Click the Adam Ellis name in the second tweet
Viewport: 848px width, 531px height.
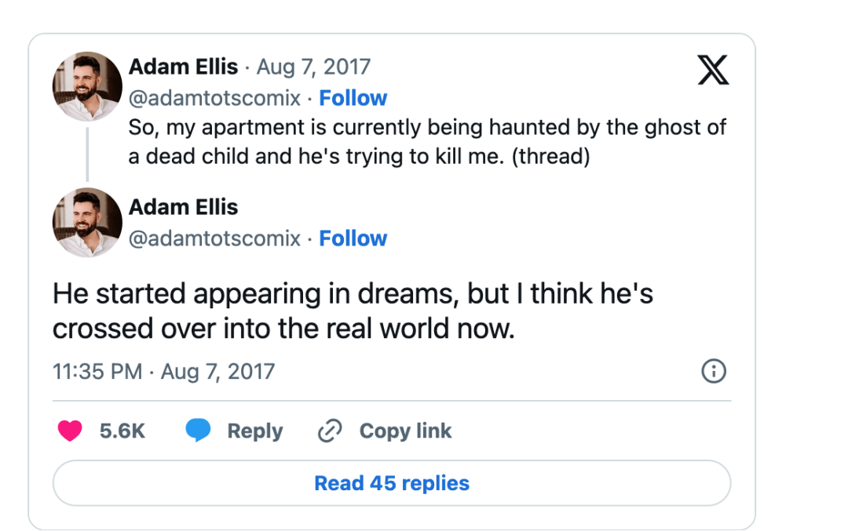click(183, 207)
